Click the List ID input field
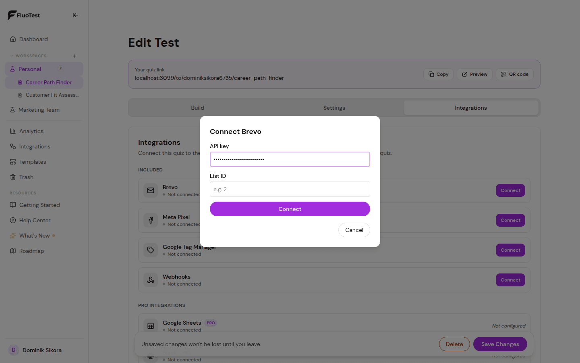580x363 pixels. click(x=290, y=189)
